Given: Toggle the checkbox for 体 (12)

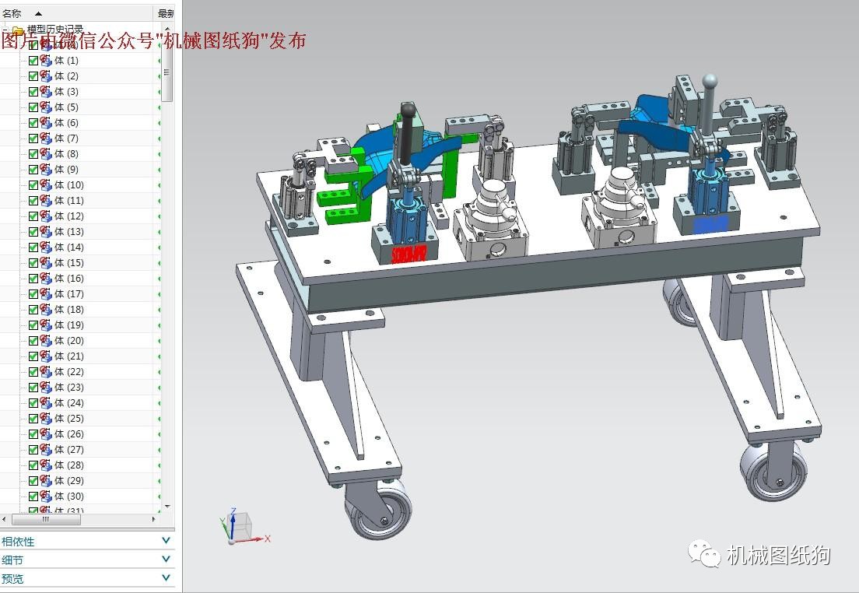Looking at the screenshot, I should click(x=33, y=216).
